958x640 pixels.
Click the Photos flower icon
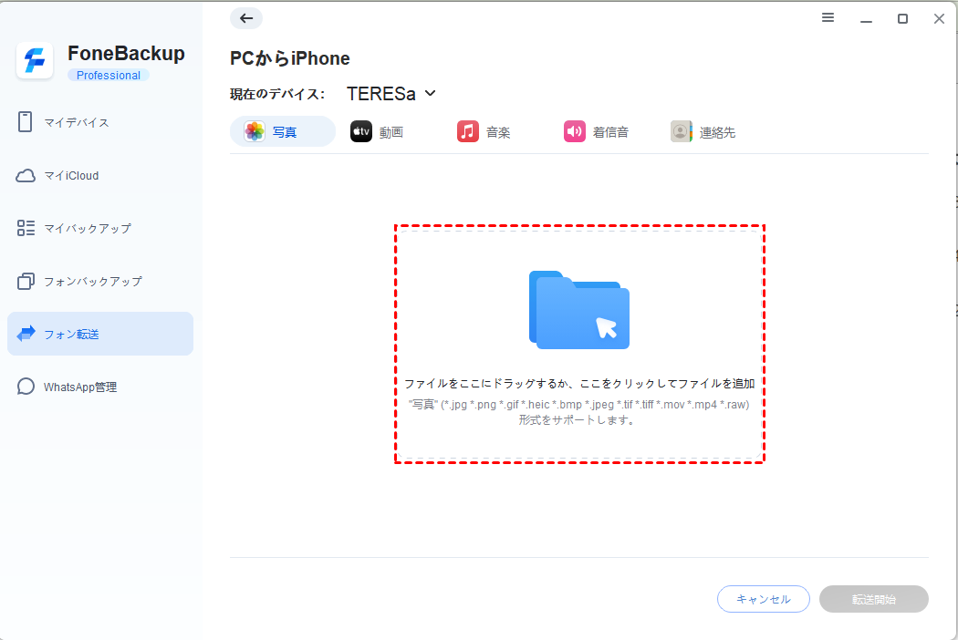click(x=255, y=131)
